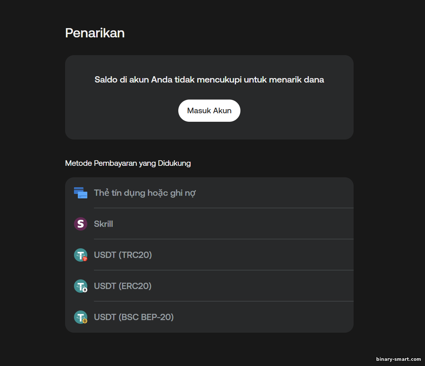The image size is (425, 366).
Task: Click the insufficient balance message text
Action: click(209, 80)
